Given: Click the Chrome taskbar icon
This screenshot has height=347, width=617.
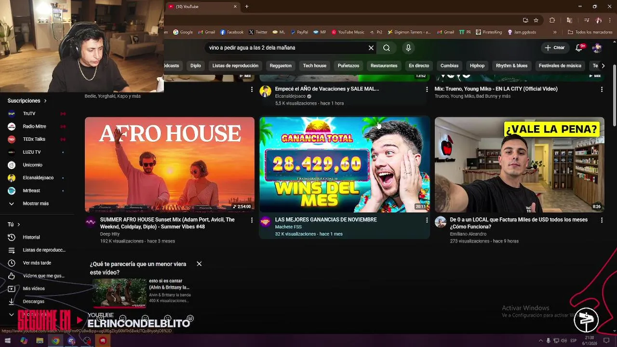Looking at the screenshot, I should [55, 341].
